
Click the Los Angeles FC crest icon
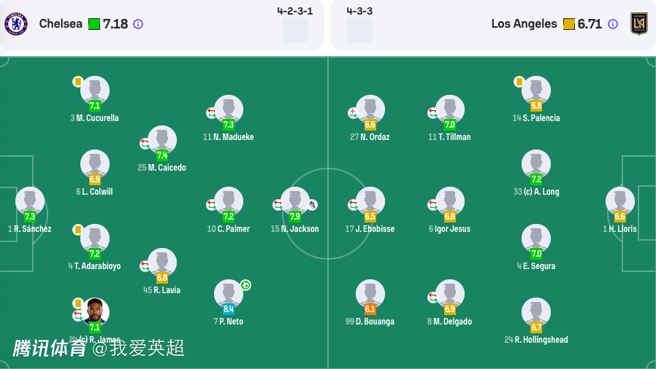(x=639, y=24)
